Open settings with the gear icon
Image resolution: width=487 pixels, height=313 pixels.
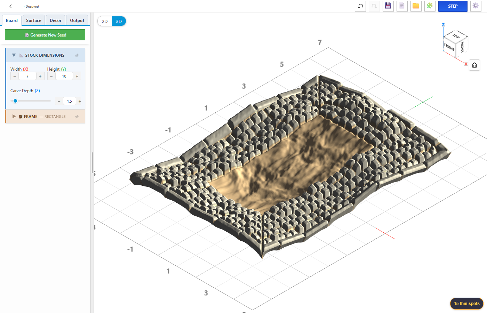(x=476, y=6)
